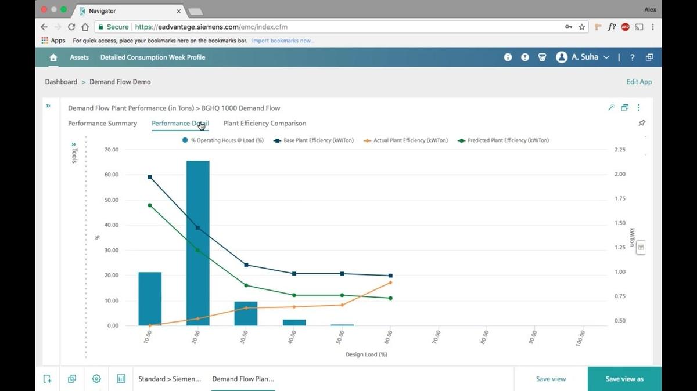697x391 pixels.
Task: Open the Assets menu
Action: tap(80, 57)
